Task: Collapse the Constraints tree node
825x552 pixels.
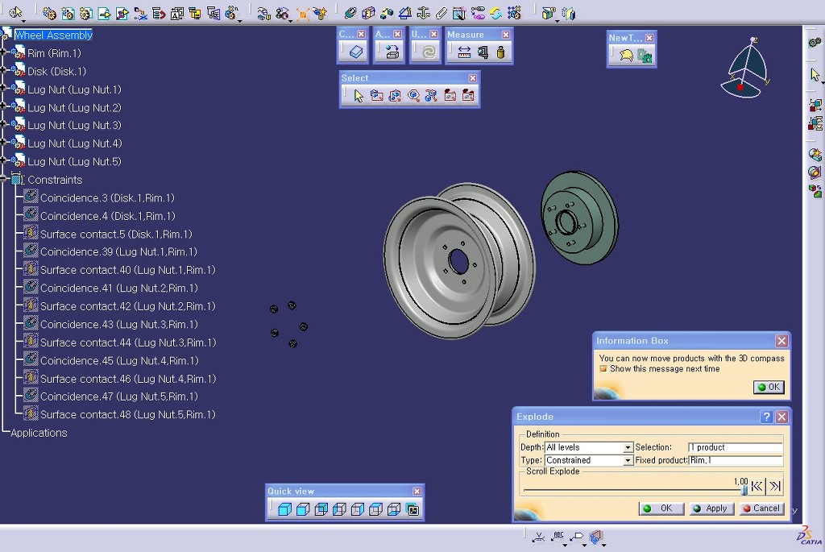Action: point(4,179)
